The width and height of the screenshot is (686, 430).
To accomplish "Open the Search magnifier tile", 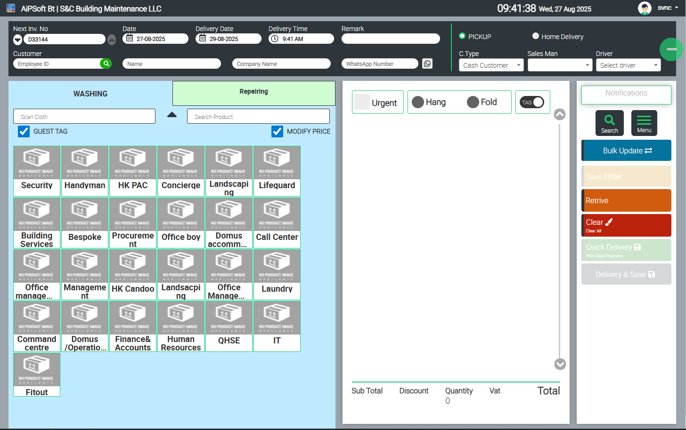I will (609, 123).
